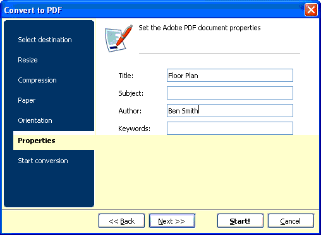Click the 'Author:' label
The width and height of the screenshot is (321, 235).
[130, 111]
